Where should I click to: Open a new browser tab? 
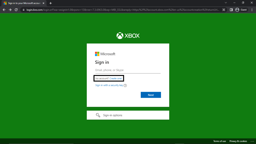click(50, 3)
